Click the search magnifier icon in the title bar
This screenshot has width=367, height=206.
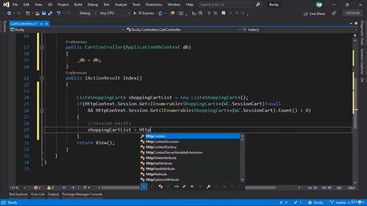point(257,5)
